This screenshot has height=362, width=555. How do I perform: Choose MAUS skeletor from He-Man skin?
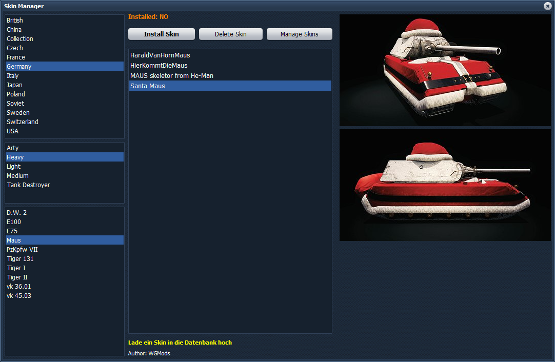(x=230, y=75)
